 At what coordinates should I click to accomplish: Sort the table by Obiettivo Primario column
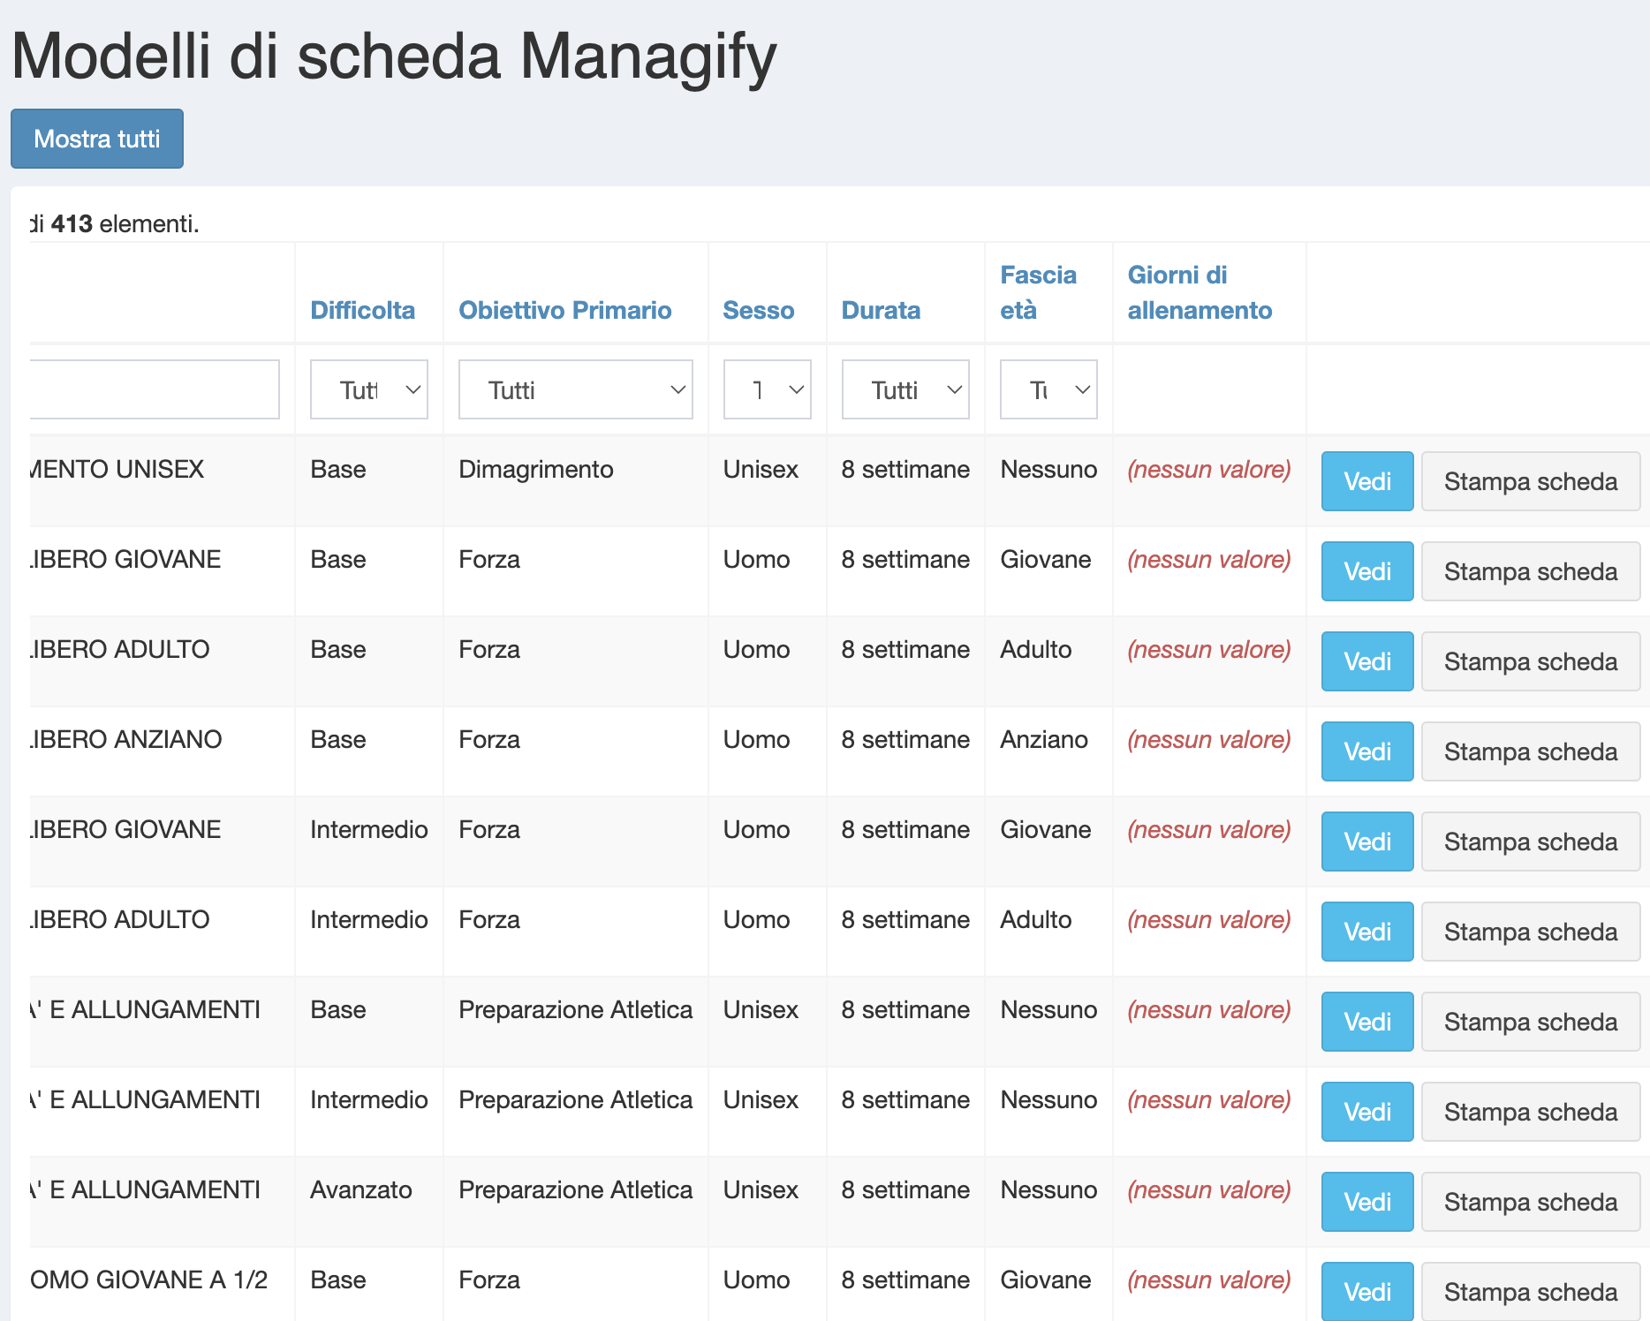pyautogui.click(x=565, y=310)
